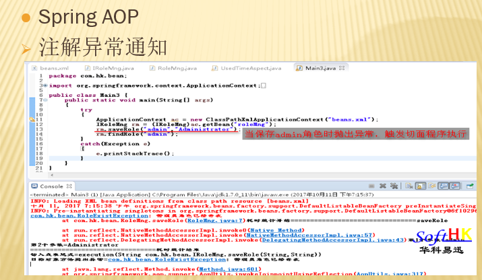Open the Method.java:601 stack trace link

(229, 269)
